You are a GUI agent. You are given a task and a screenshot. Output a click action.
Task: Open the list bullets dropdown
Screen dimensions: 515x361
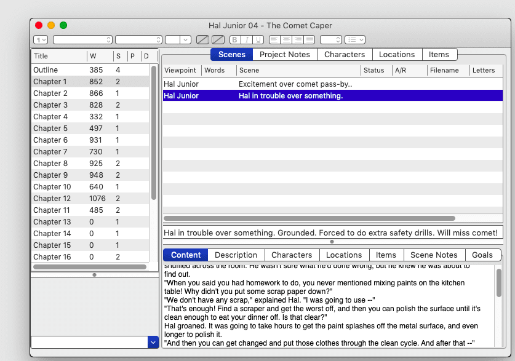[355, 39]
